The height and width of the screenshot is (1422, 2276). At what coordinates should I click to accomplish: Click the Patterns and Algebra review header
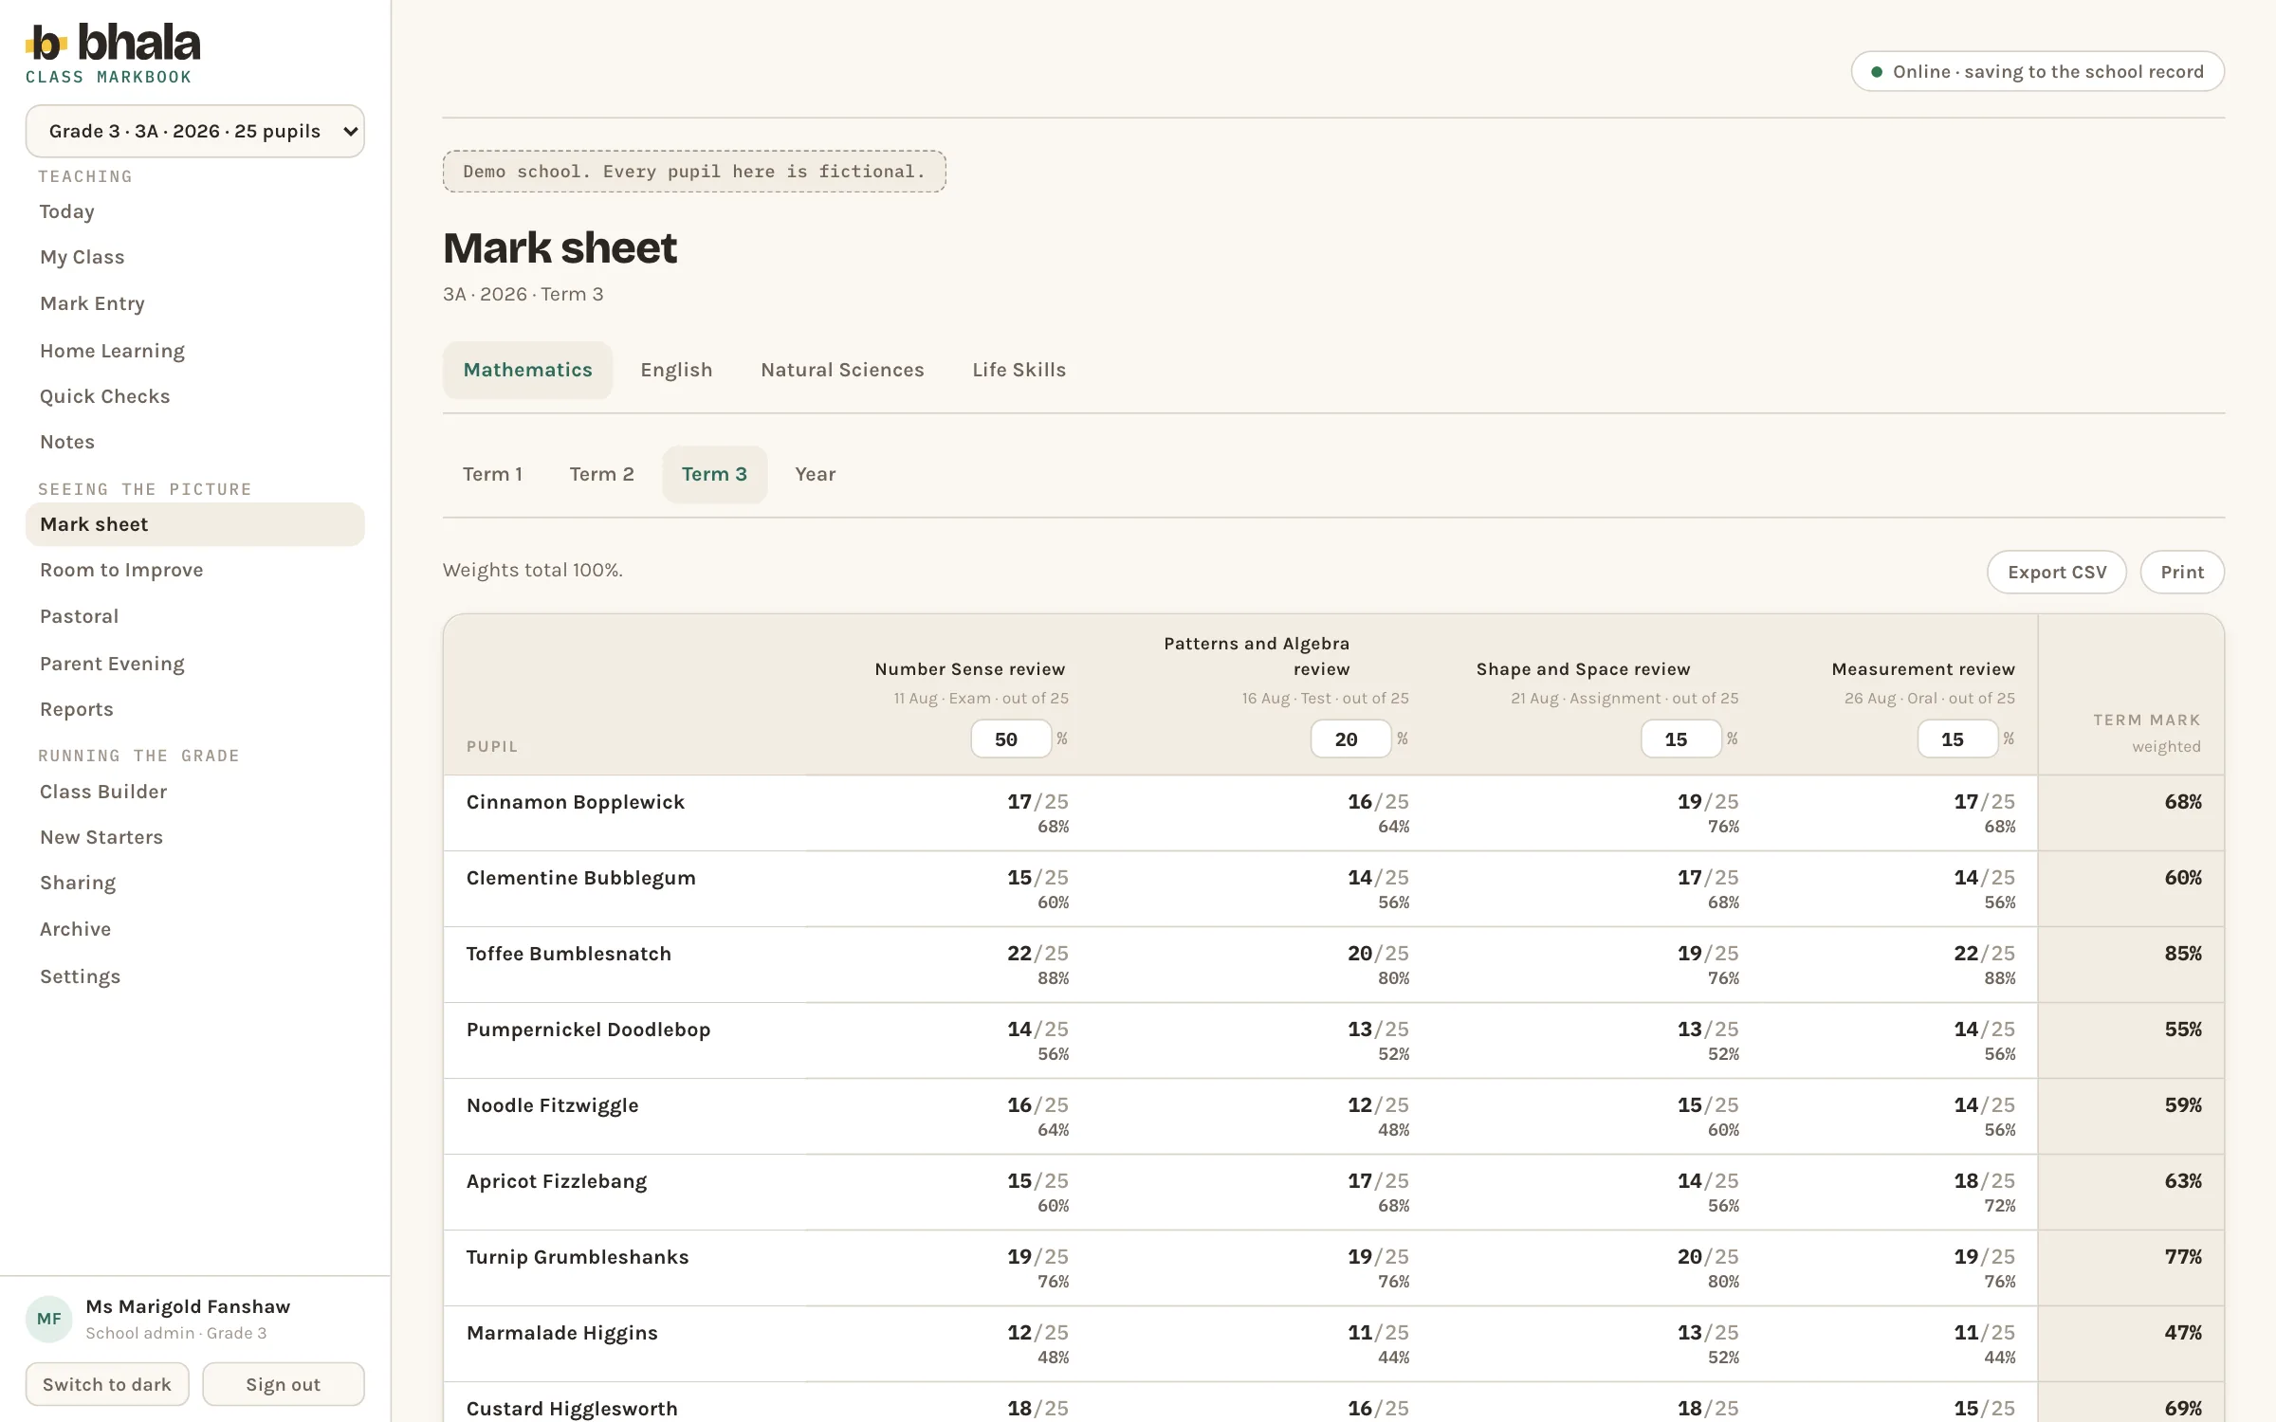(x=1257, y=656)
